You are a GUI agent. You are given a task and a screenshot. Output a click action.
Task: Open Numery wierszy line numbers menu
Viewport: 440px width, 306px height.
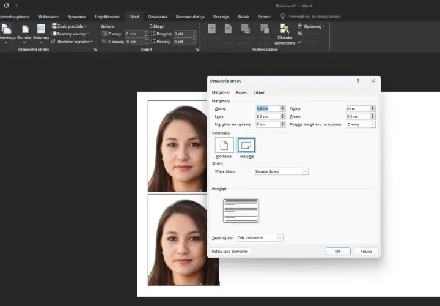(x=70, y=34)
